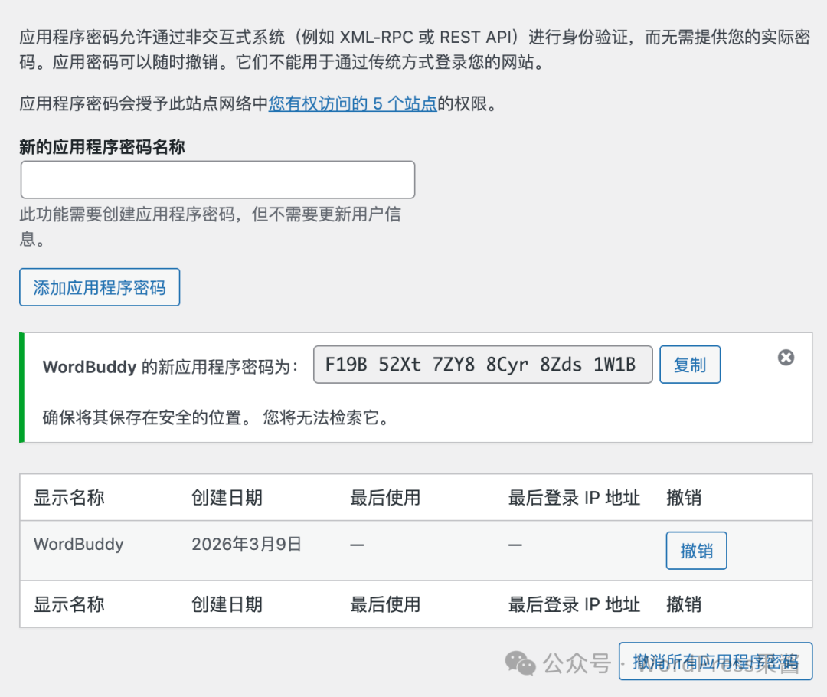This screenshot has height=697, width=827.
Task: Click the 创建日期 column header
Action: tap(226, 498)
